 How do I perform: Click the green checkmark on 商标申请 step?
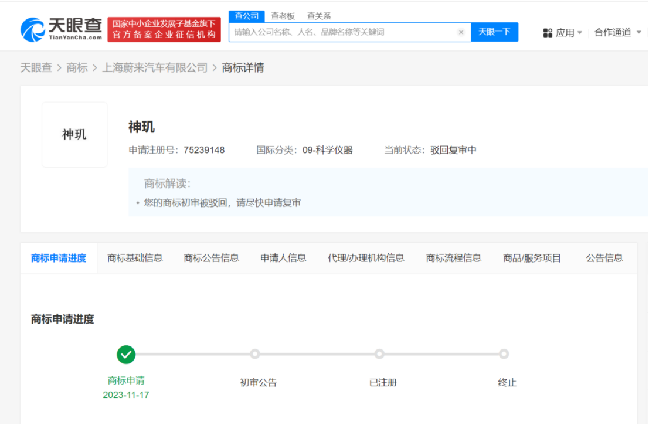point(125,355)
